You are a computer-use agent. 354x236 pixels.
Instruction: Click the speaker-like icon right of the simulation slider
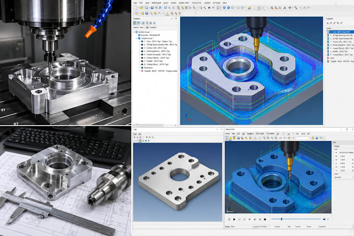324,219
